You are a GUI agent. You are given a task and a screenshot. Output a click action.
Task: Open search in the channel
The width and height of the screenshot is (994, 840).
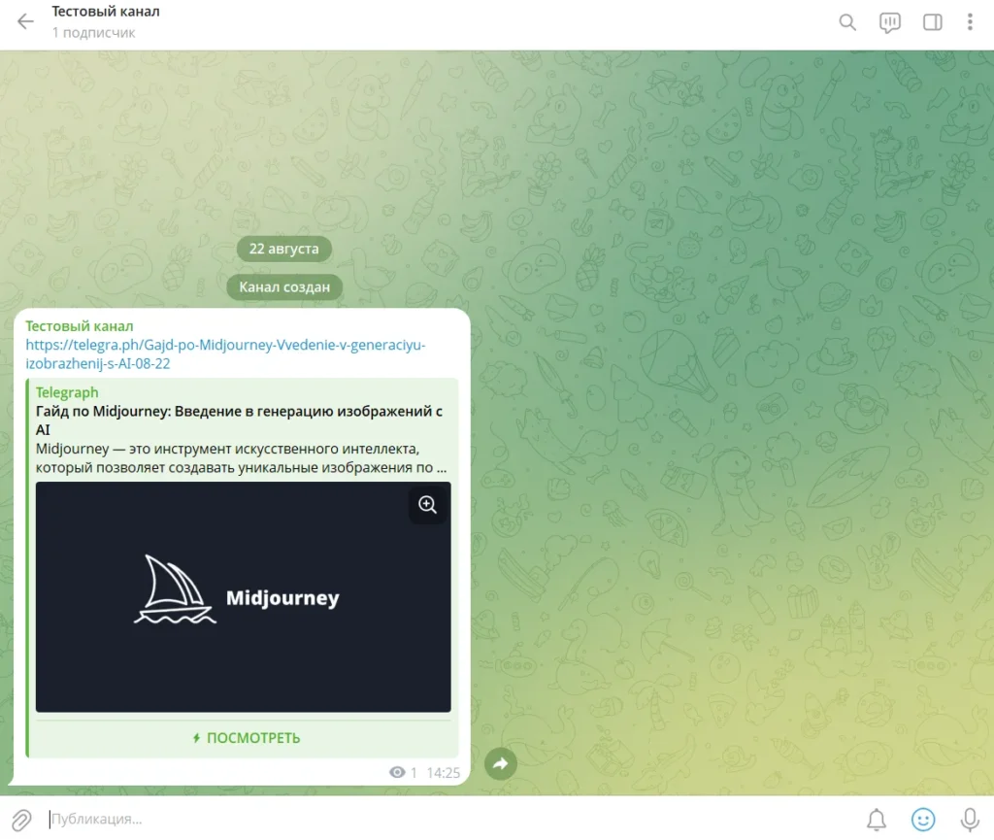click(847, 22)
